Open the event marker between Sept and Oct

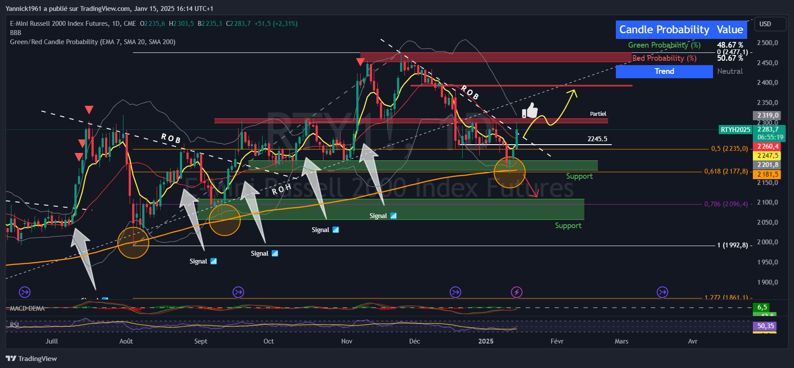tap(238, 292)
